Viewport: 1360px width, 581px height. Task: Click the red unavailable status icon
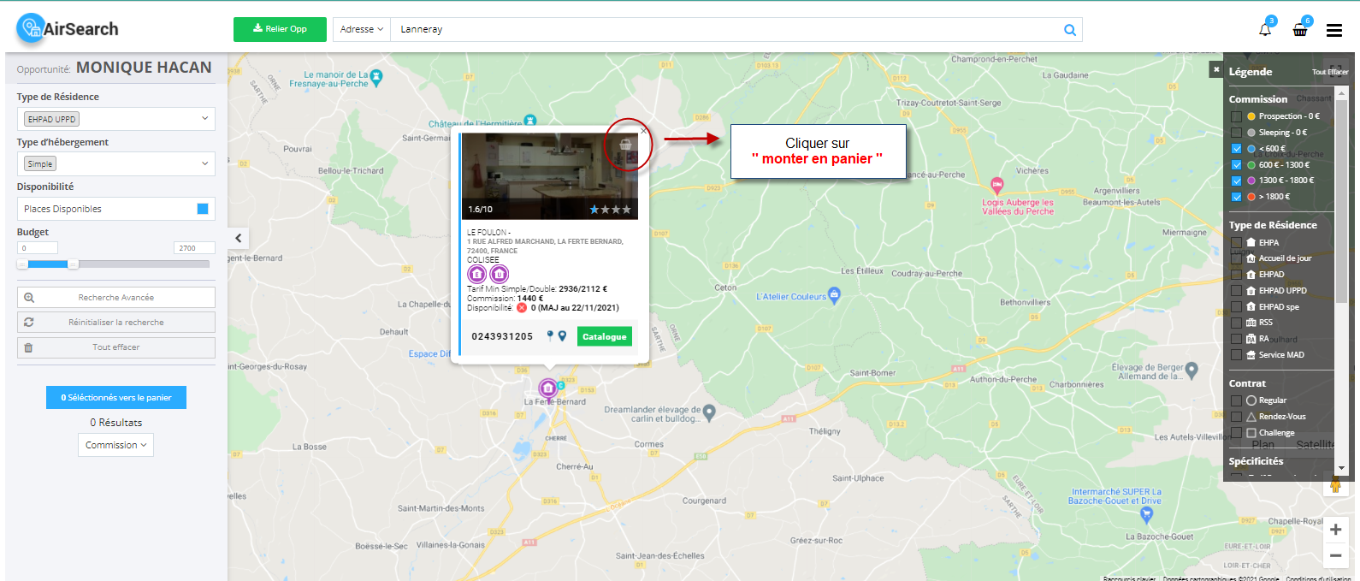(x=522, y=308)
